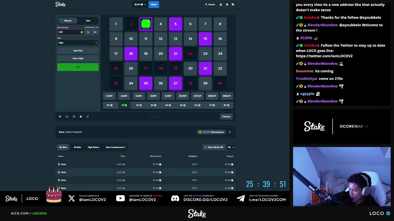Halve the bet with ½ button

88,32
